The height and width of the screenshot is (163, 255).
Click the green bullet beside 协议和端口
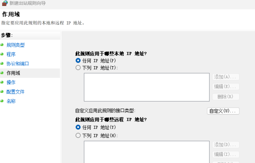pyautogui.click(x=2, y=64)
